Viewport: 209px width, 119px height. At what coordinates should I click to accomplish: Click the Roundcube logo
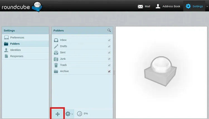21,6
